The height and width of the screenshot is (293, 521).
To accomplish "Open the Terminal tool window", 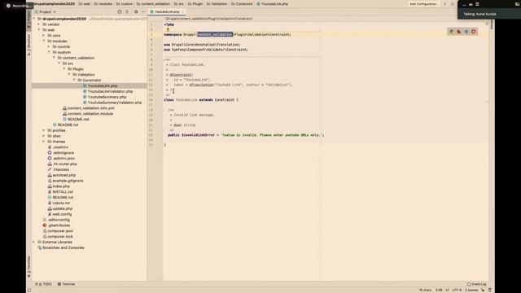I will pos(66,284).
